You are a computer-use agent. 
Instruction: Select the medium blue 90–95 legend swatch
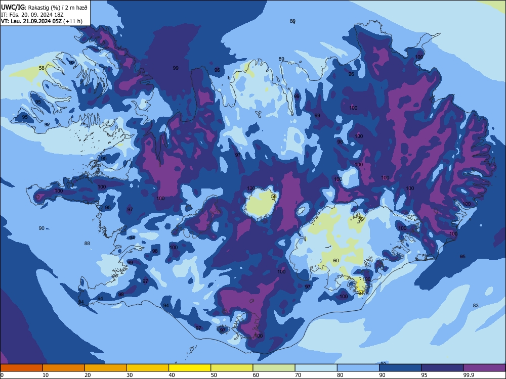coord(400,368)
